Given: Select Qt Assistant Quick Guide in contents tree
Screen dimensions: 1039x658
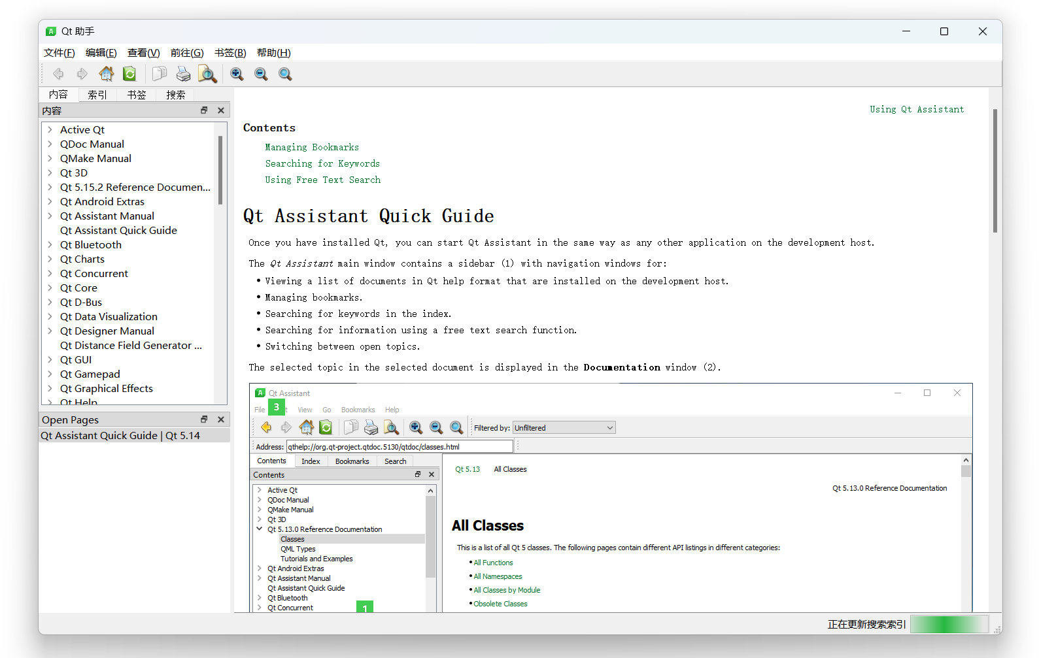Looking at the screenshot, I should (x=118, y=230).
